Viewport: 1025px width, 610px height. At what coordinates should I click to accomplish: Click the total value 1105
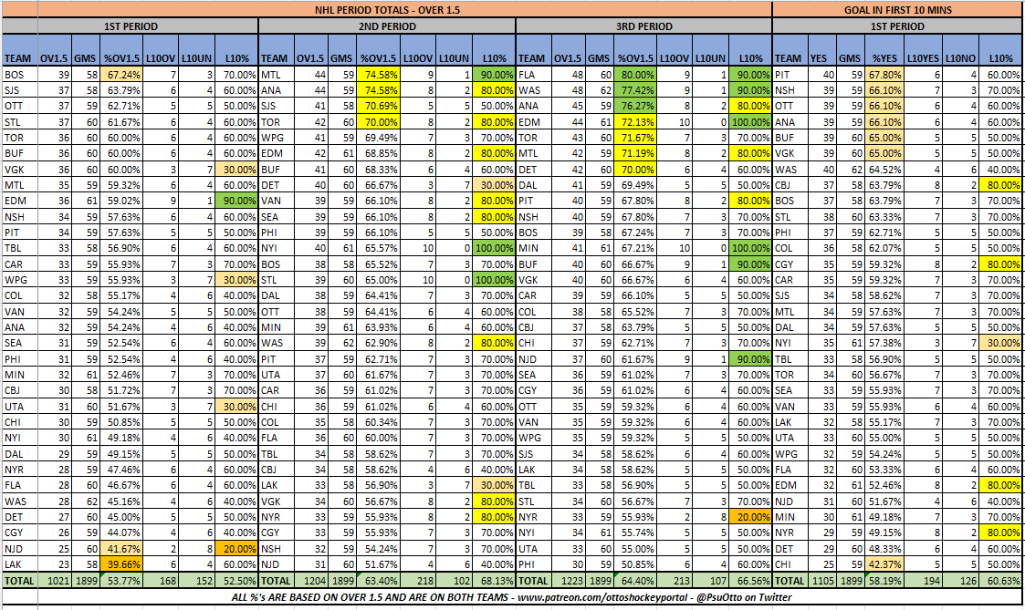821,581
